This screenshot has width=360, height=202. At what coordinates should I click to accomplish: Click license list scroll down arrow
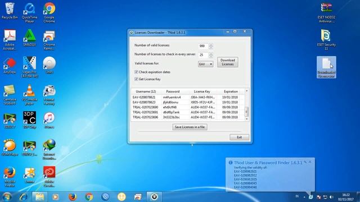tap(246, 119)
